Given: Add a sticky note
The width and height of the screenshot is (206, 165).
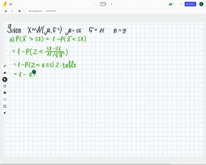Looking at the screenshot, I should pos(5,86).
